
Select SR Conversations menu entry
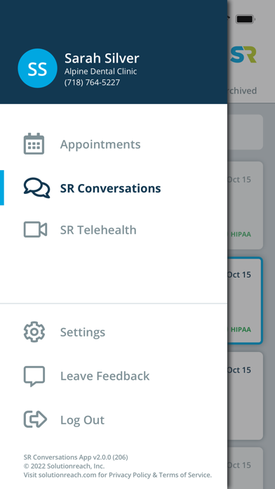click(x=111, y=188)
